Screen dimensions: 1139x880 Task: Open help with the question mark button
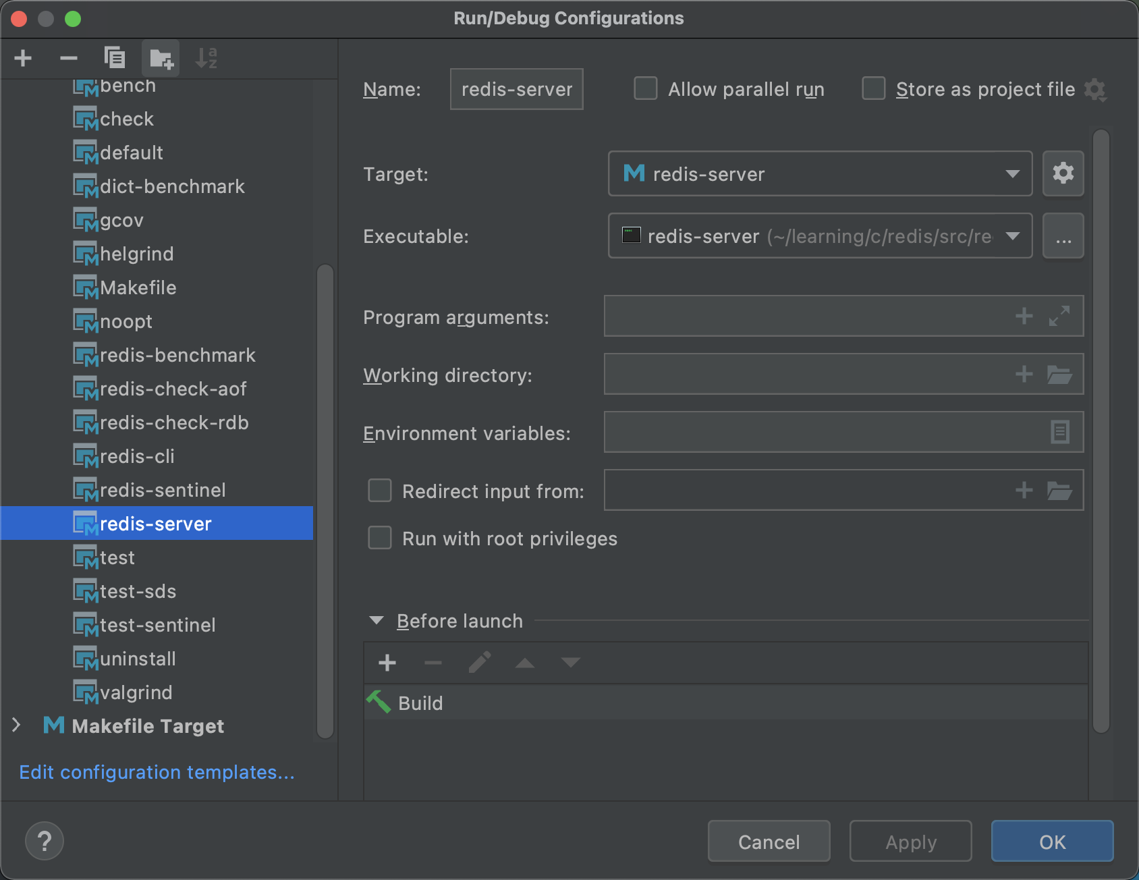tap(45, 842)
